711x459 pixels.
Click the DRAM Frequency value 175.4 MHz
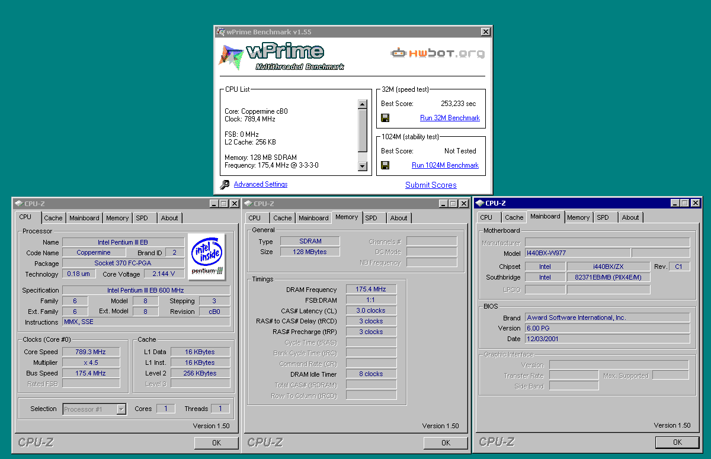tap(371, 289)
